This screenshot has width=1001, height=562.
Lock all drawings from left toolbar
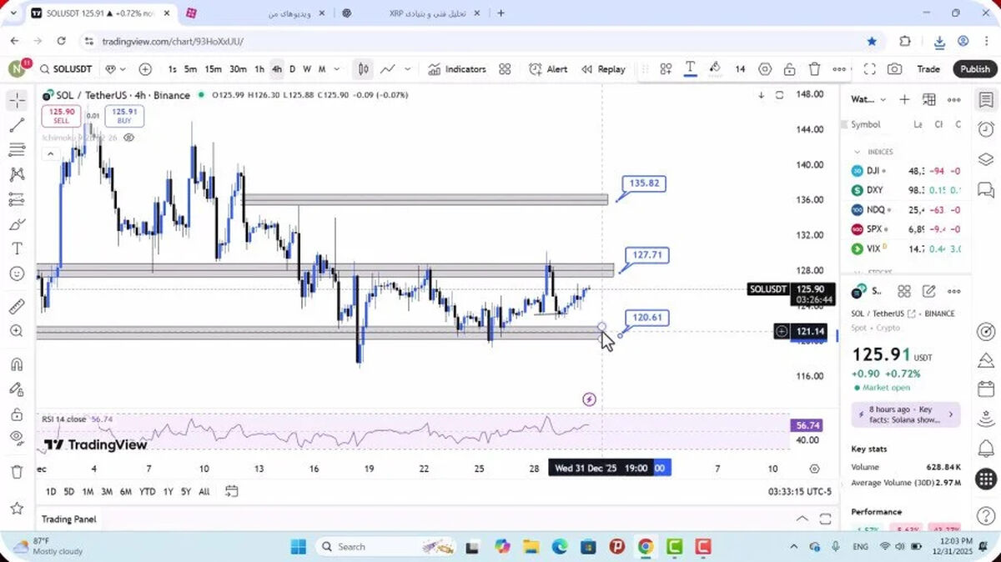17,414
